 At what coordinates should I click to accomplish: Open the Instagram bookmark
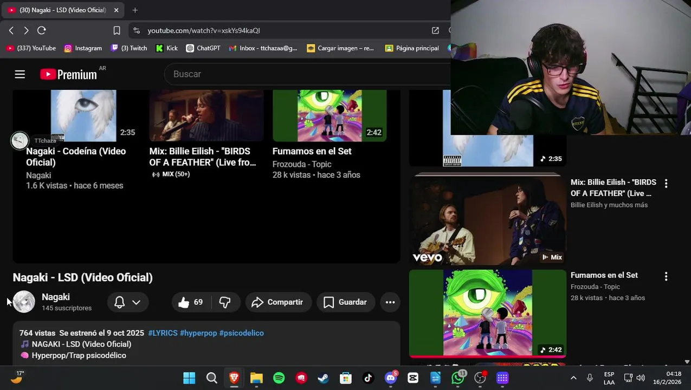pos(83,48)
